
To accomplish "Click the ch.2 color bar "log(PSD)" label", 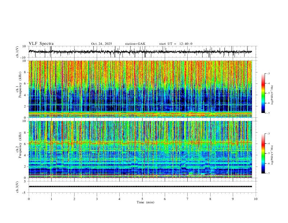I will [272, 155].
